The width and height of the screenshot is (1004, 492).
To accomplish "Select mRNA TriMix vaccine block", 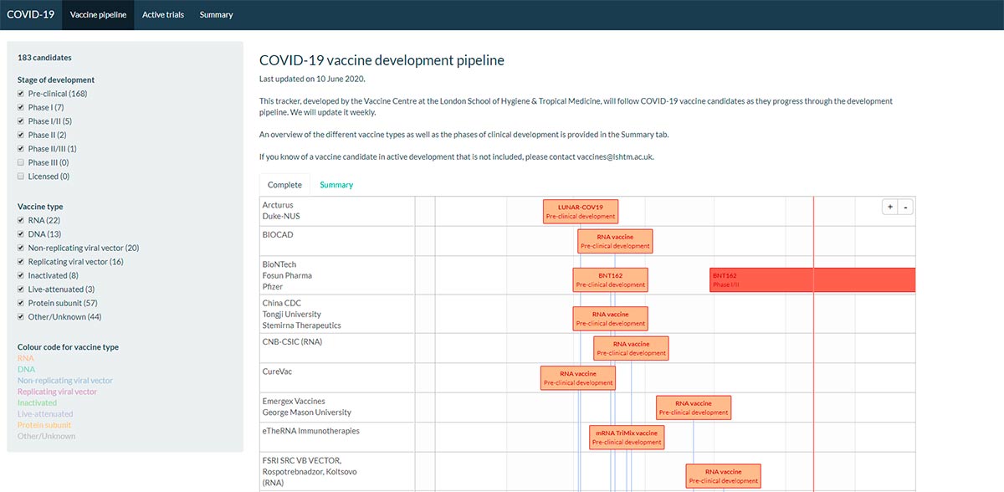I will (627, 438).
